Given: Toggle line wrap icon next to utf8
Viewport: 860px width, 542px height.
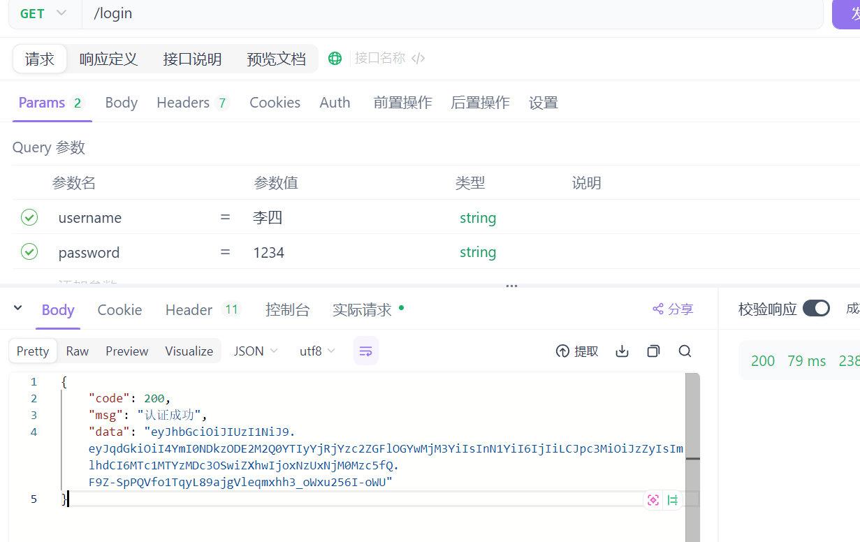Looking at the screenshot, I should (x=365, y=351).
